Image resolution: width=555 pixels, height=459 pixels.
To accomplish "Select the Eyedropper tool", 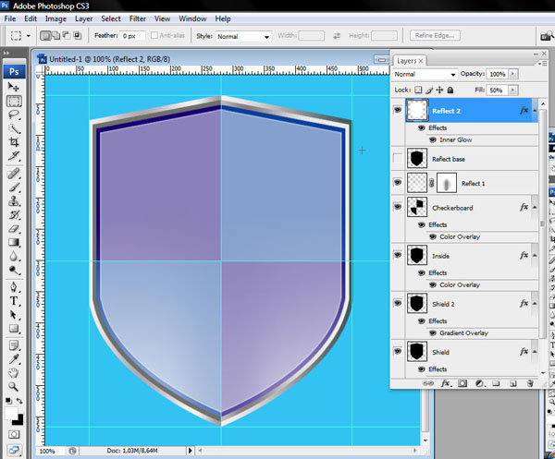I will (14, 359).
